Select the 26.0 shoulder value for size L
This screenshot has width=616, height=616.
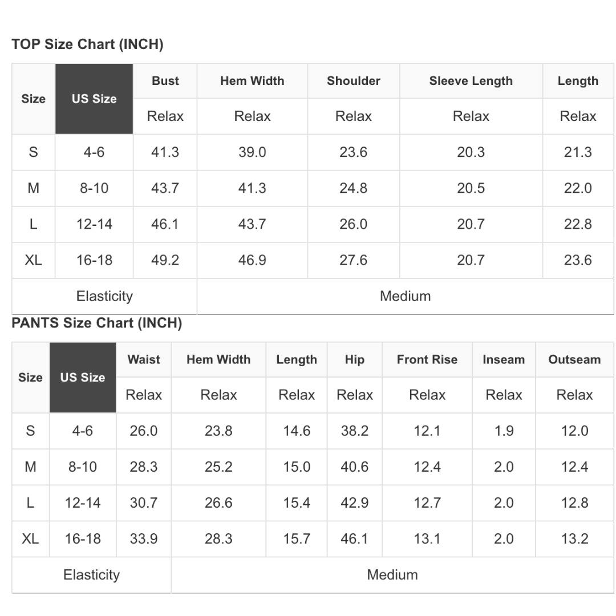pyautogui.click(x=354, y=224)
